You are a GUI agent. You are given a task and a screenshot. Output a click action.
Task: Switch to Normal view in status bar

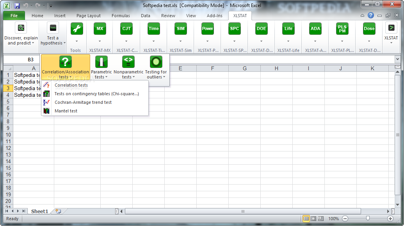point(306,219)
